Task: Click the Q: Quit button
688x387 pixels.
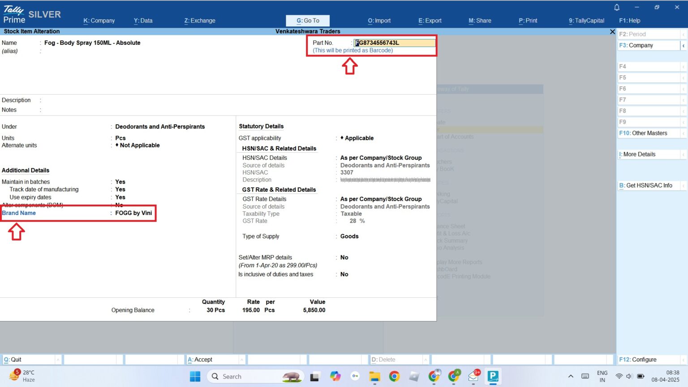Action: (13, 359)
